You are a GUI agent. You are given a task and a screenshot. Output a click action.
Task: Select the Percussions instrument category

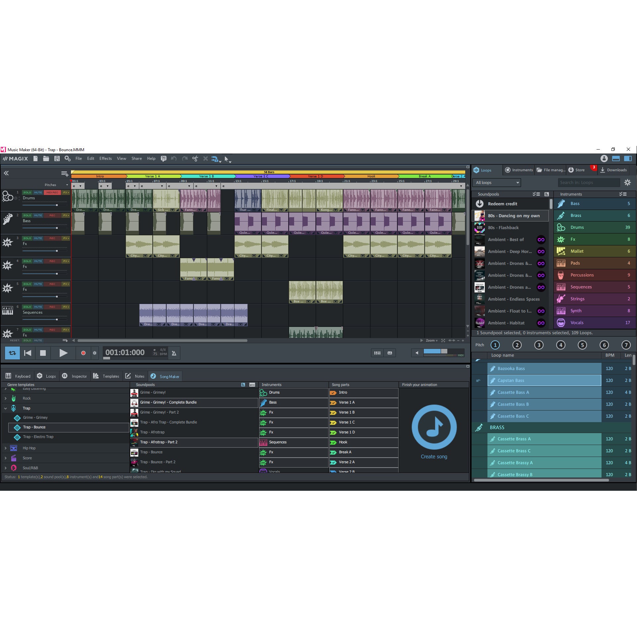coord(595,275)
